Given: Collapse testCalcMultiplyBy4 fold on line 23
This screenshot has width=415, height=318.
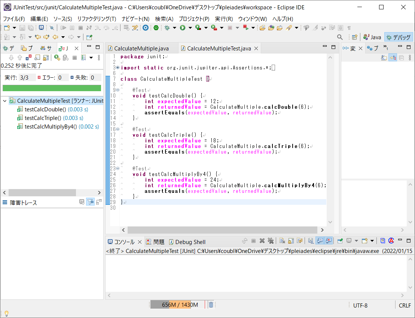Looking at the screenshot, I should [118, 169].
